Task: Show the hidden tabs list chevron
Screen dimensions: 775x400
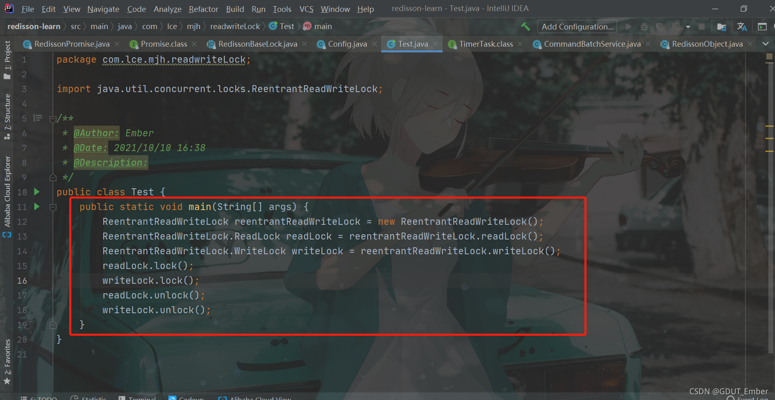Action: point(765,44)
